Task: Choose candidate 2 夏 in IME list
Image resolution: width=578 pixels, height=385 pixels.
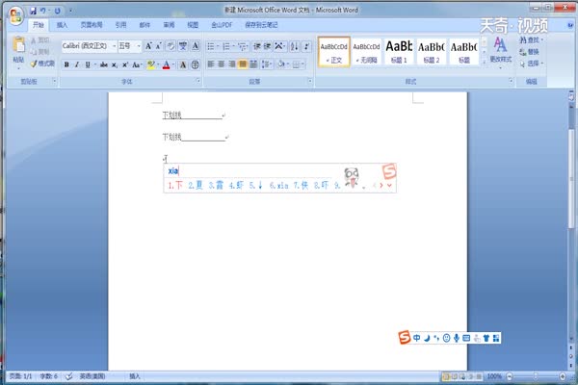Action: [197, 185]
